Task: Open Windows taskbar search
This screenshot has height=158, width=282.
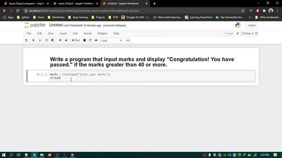Action: (x=11, y=155)
